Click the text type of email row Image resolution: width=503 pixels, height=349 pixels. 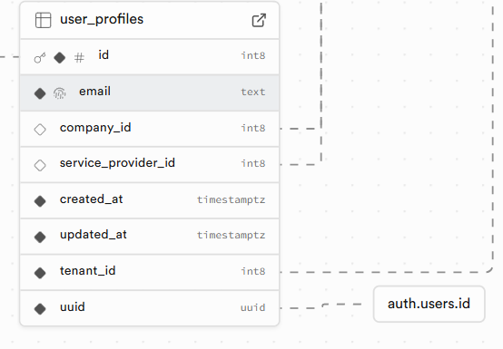(253, 92)
